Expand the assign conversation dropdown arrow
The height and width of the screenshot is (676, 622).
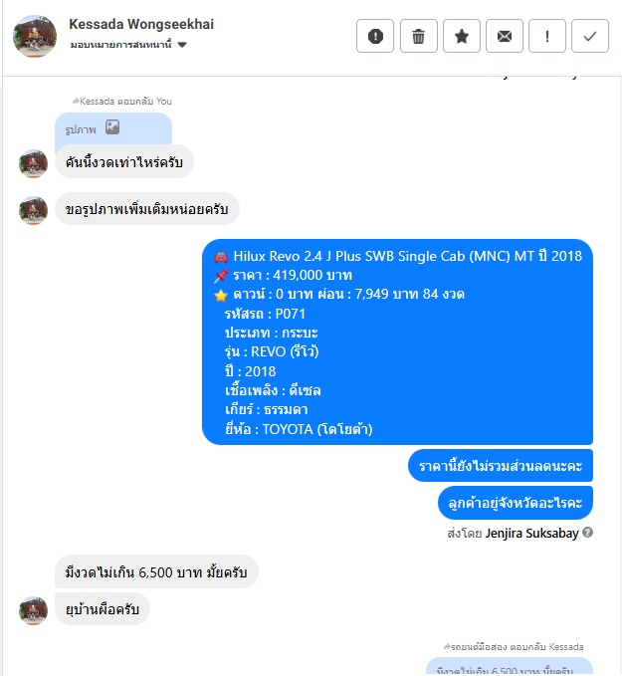pyautogui.click(x=182, y=45)
